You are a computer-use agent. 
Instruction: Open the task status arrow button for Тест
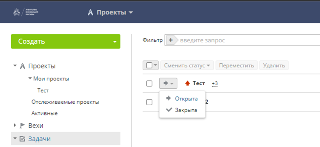(x=168, y=83)
